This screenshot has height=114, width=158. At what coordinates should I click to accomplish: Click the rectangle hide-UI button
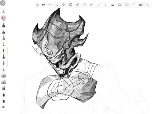pyautogui.click(x=149, y=5)
